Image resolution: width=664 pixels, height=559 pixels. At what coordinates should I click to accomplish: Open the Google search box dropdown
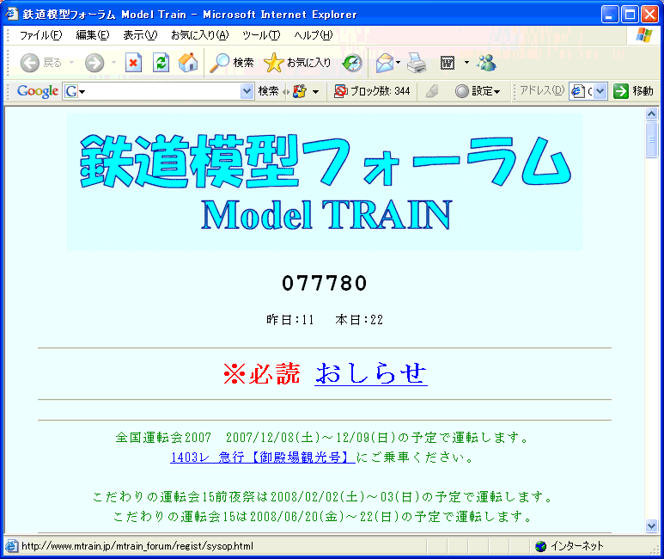247,91
